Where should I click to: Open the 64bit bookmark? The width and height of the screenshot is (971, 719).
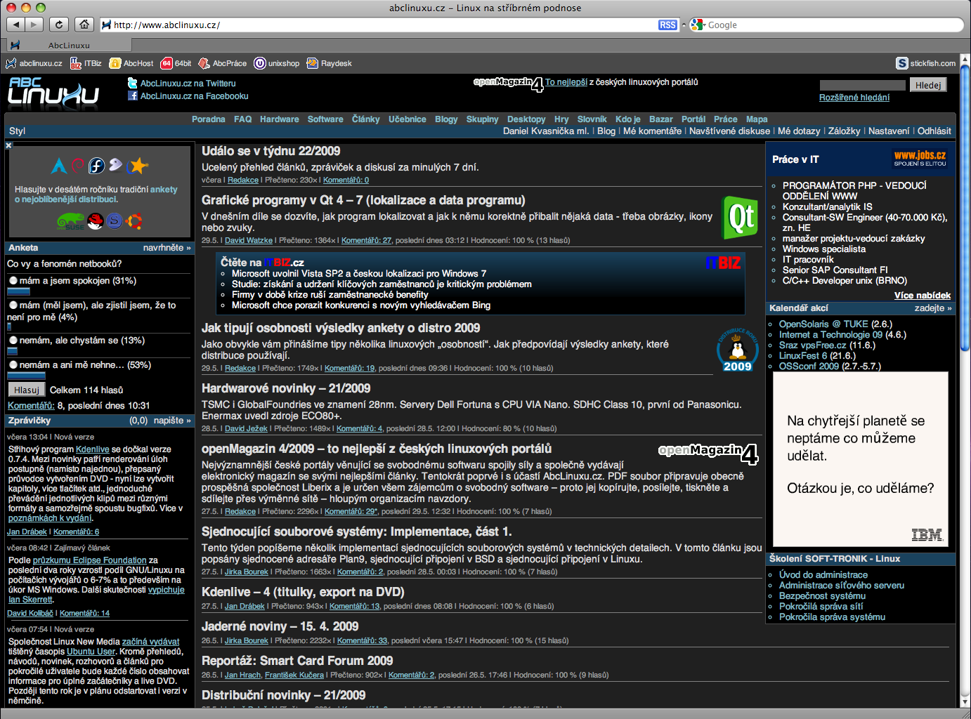click(176, 63)
